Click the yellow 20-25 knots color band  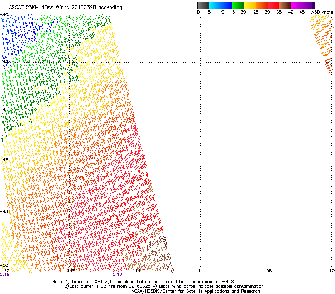pos(250,5)
